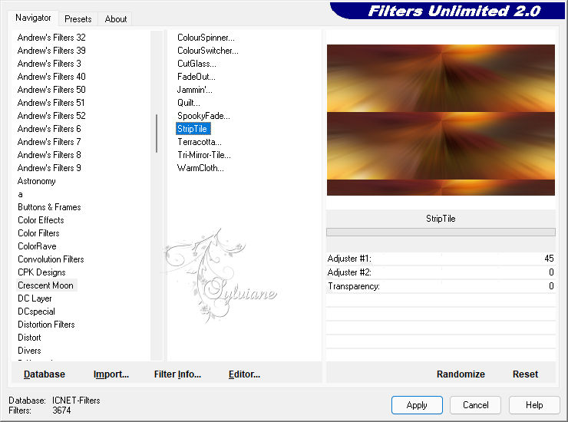This screenshot has width=568, height=422.
Task: Open the About tab
Action: (116, 19)
